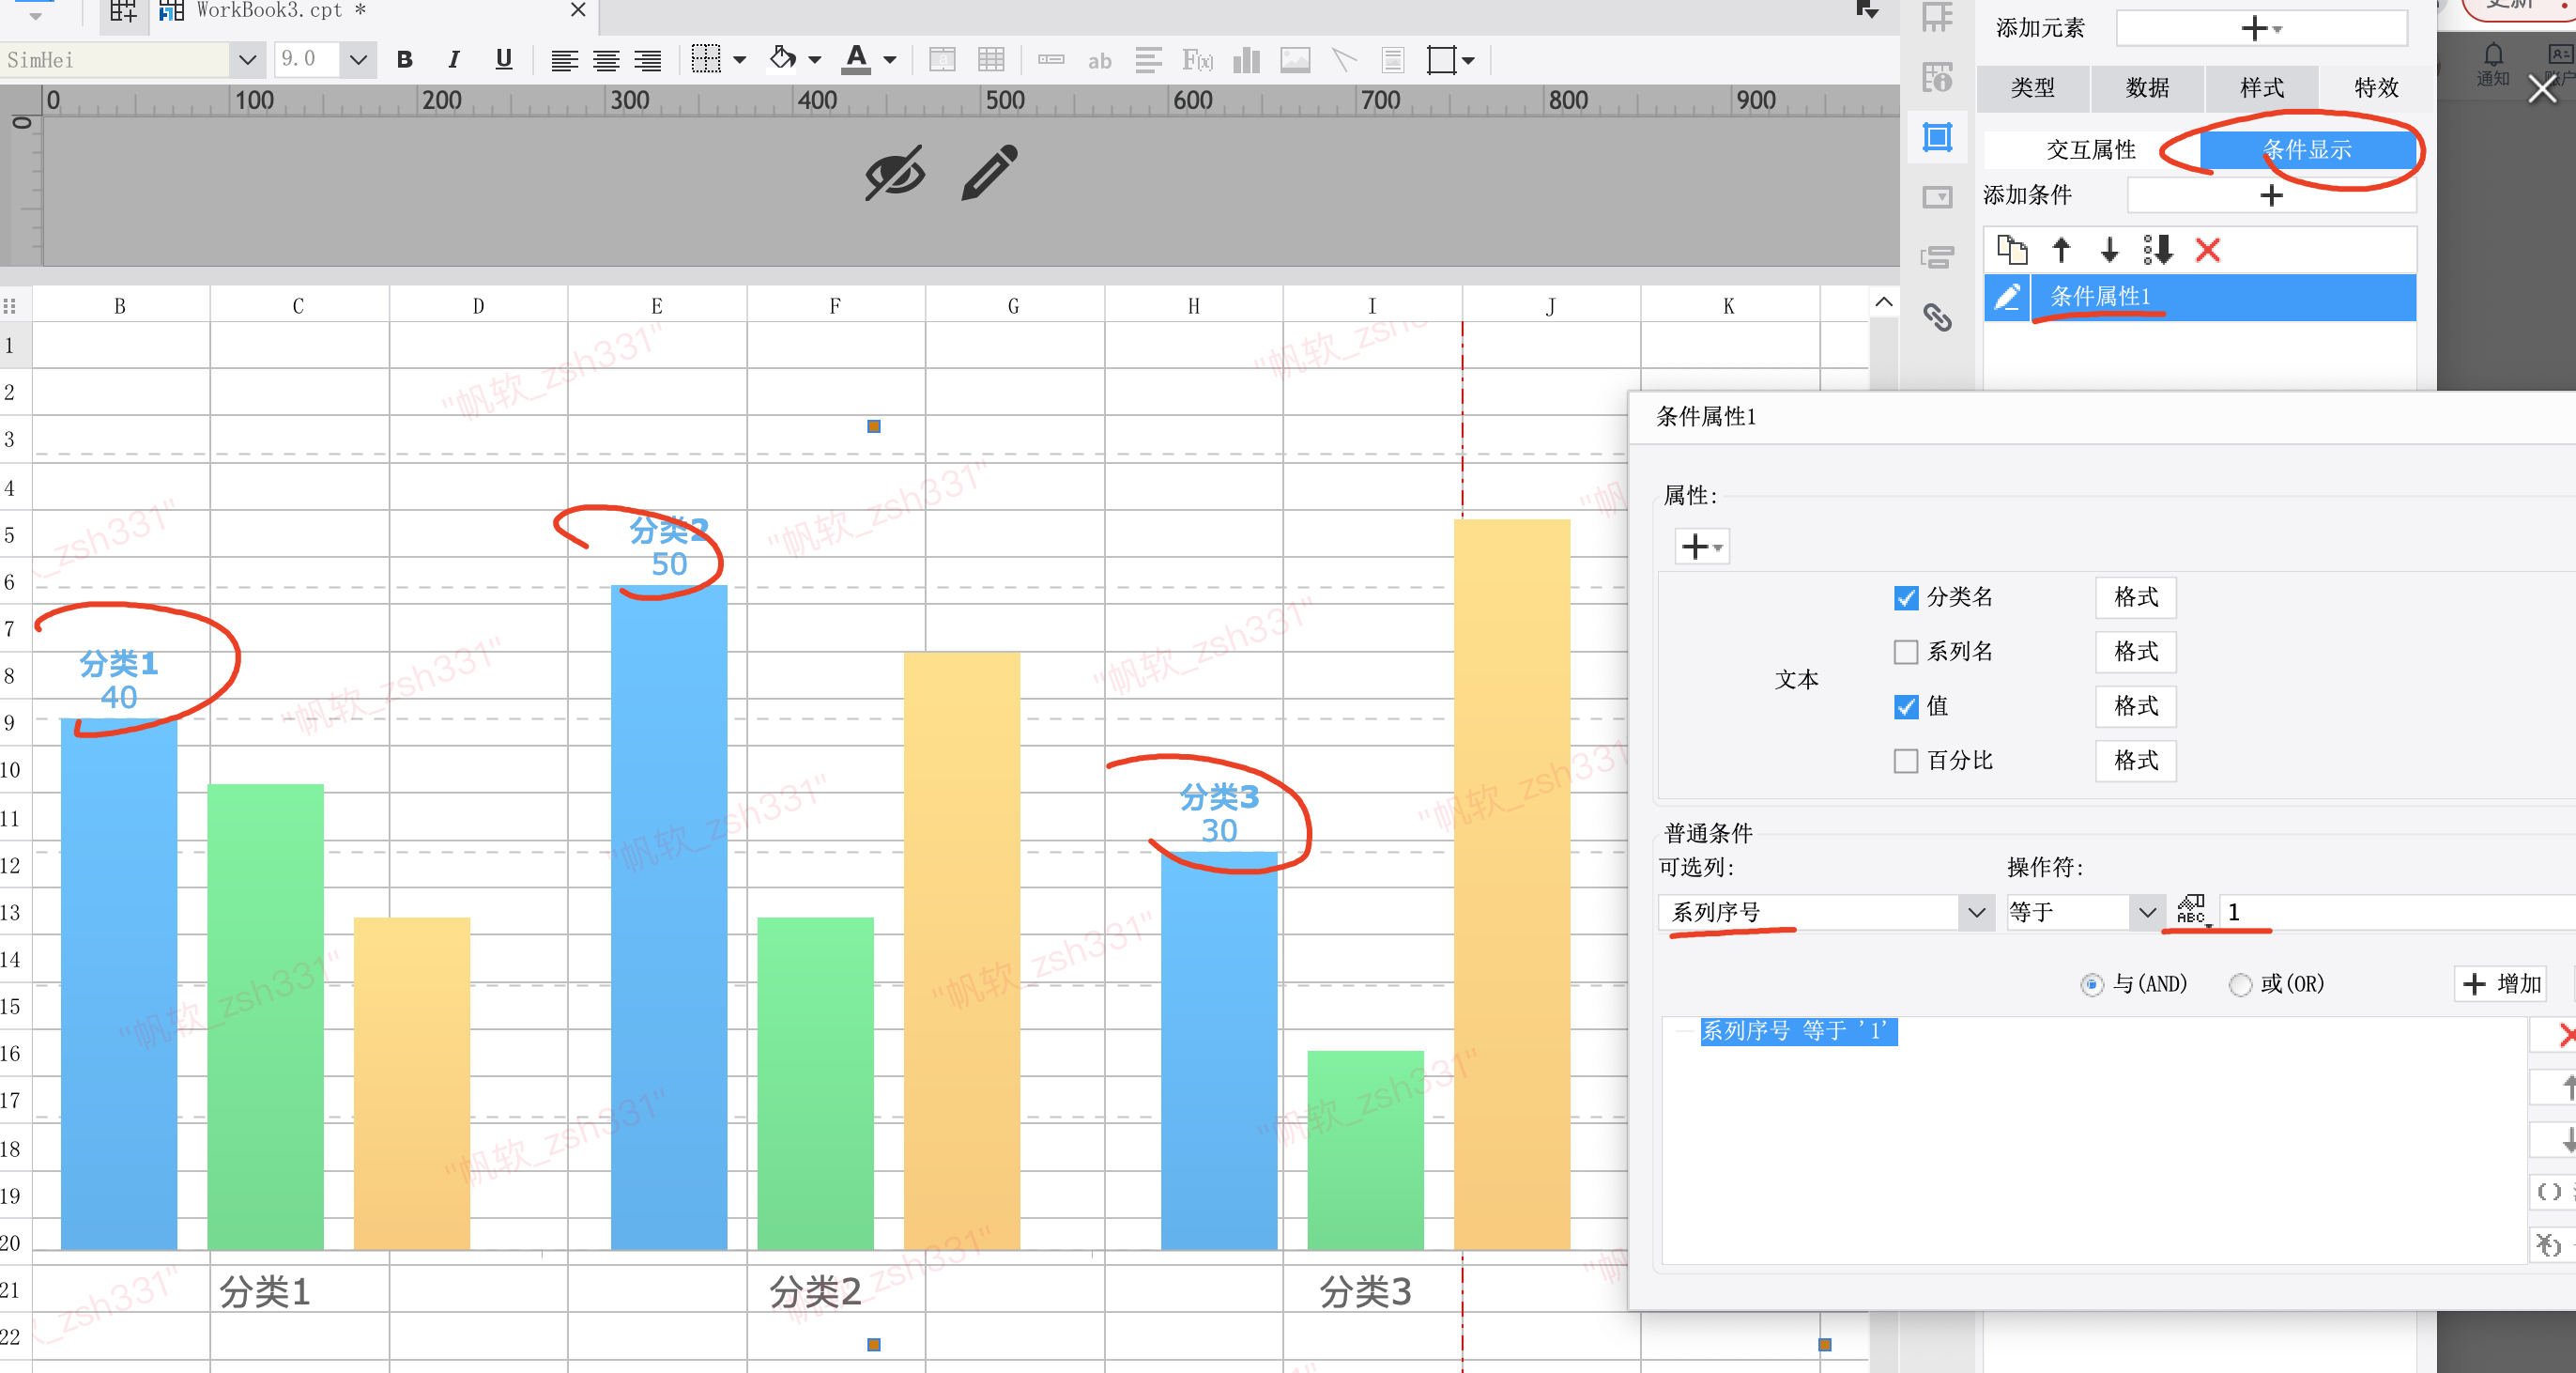The width and height of the screenshot is (2576, 1373).
Task: Switch to the 数据 tab
Action: (2147, 87)
